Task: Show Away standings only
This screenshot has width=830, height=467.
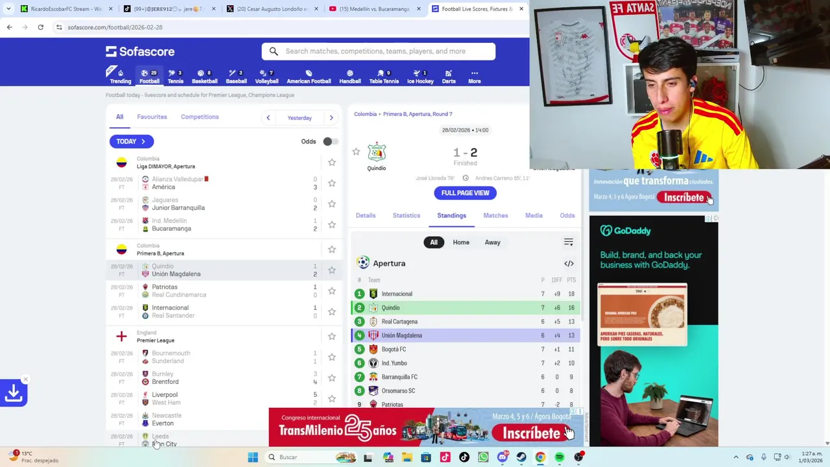Action: pyautogui.click(x=493, y=242)
